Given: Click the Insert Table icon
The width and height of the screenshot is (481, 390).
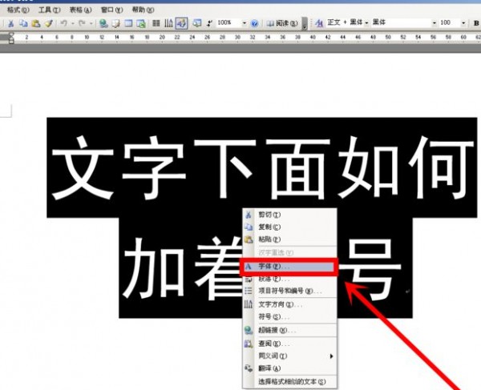Looking at the screenshot, I should pyautogui.click(x=128, y=23).
